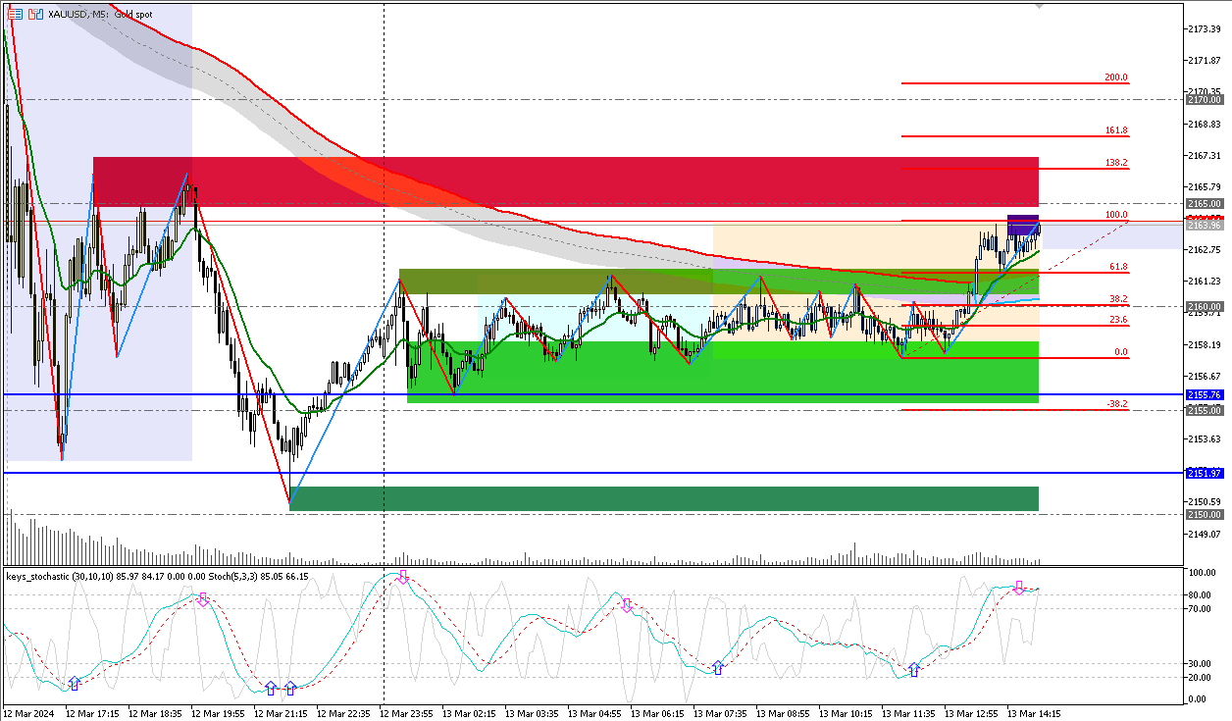Click the 30.00 stochastic scale value
The width and height of the screenshot is (1232, 721).
[1199, 663]
